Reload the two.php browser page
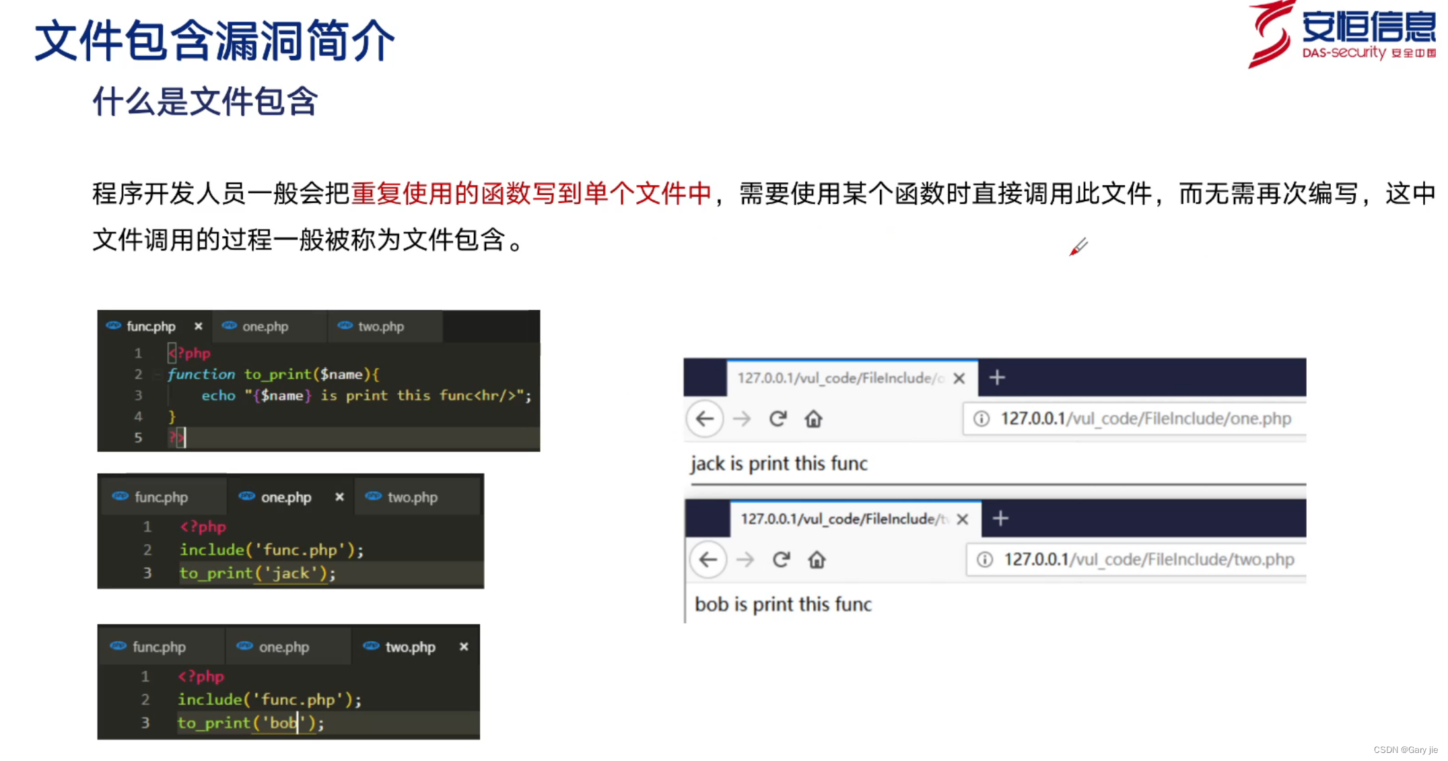 coord(781,560)
